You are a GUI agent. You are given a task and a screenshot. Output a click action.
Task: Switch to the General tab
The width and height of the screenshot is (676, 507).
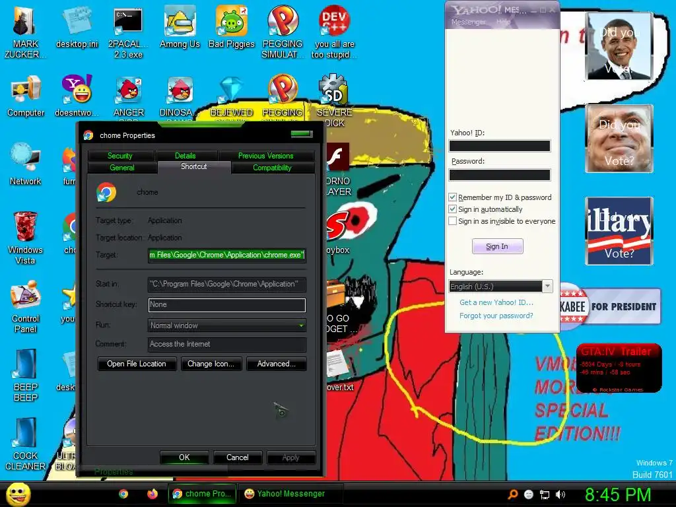pos(122,167)
